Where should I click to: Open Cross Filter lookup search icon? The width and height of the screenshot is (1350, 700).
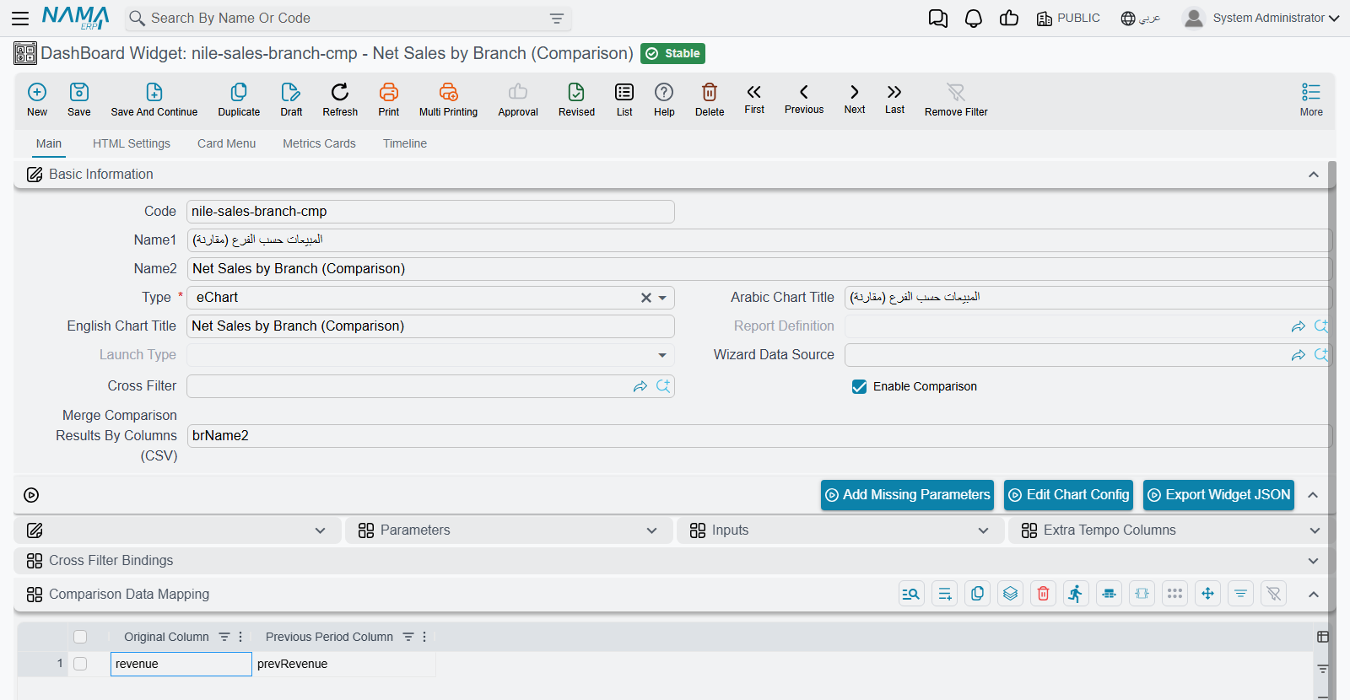663,385
